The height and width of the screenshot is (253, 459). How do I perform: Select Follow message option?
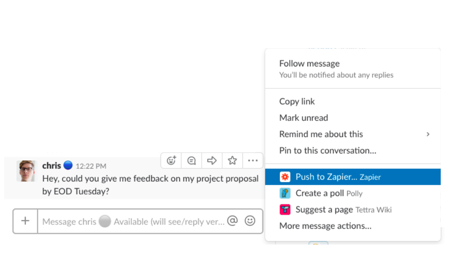pos(309,64)
